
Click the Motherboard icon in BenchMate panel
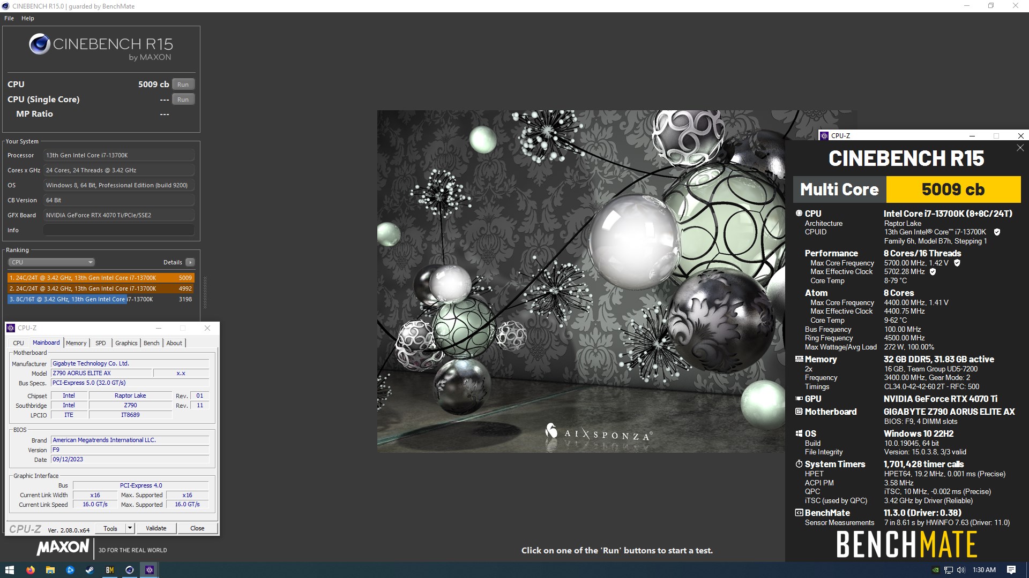coord(799,412)
